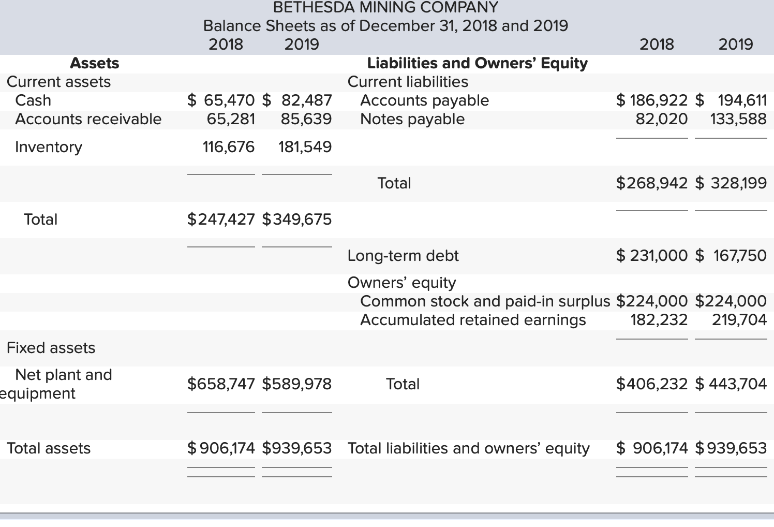Select total assets 2018 value $906,174

click(221, 448)
